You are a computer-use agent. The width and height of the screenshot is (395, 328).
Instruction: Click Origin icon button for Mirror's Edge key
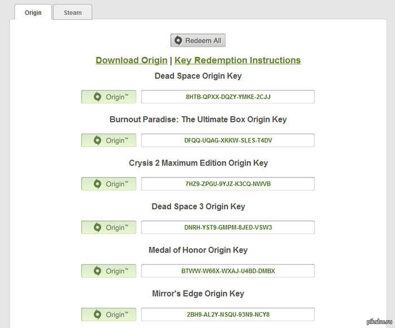108,314
